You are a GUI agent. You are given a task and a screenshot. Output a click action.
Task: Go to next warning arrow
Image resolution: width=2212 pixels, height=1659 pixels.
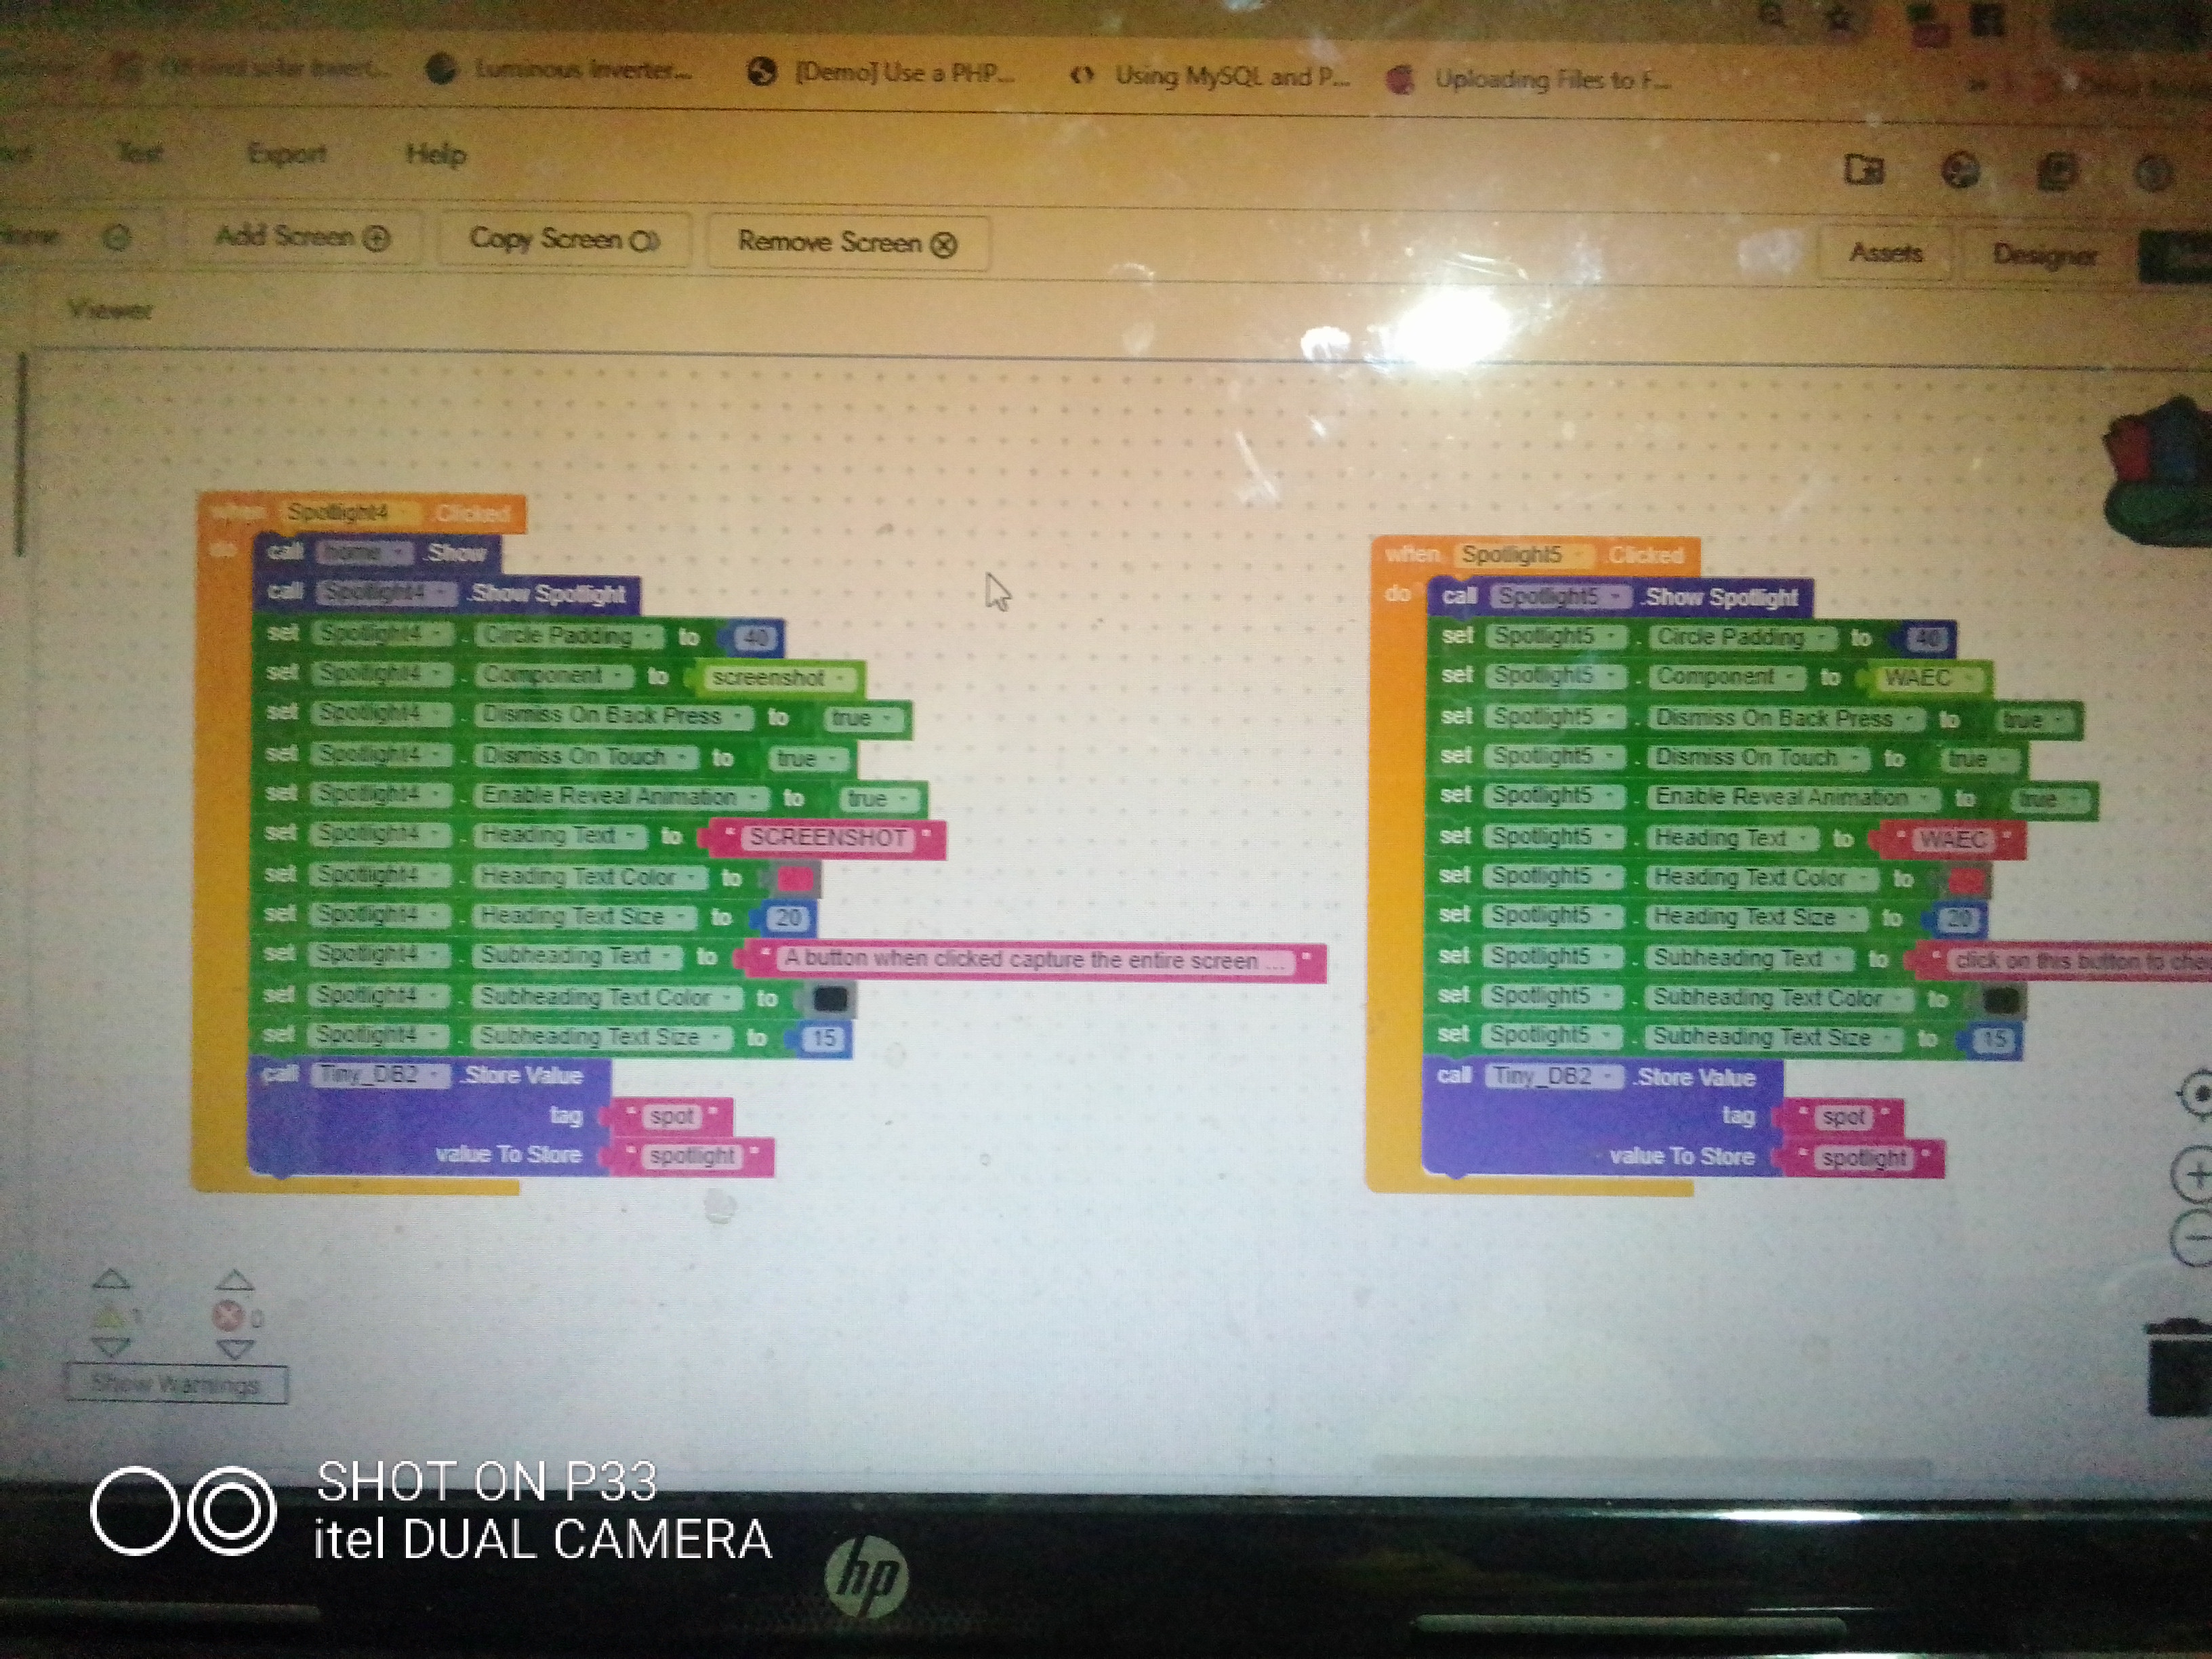111,1348
